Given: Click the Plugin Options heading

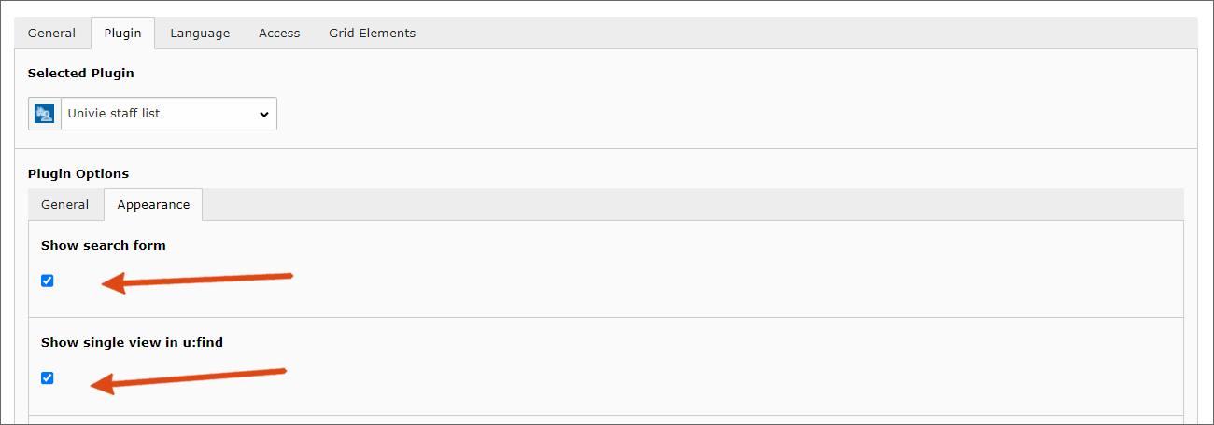Looking at the screenshot, I should 78,173.
